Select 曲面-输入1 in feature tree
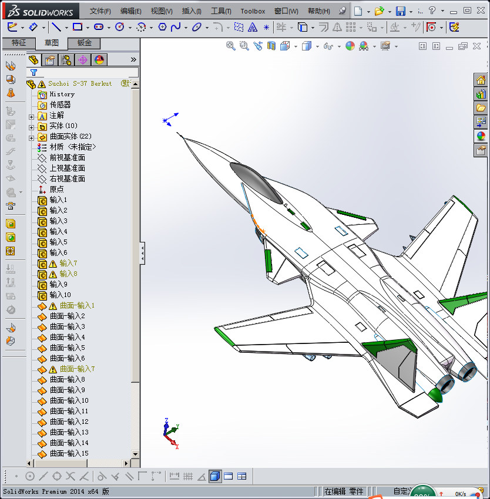The image size is (490, 499). (77, 305)
